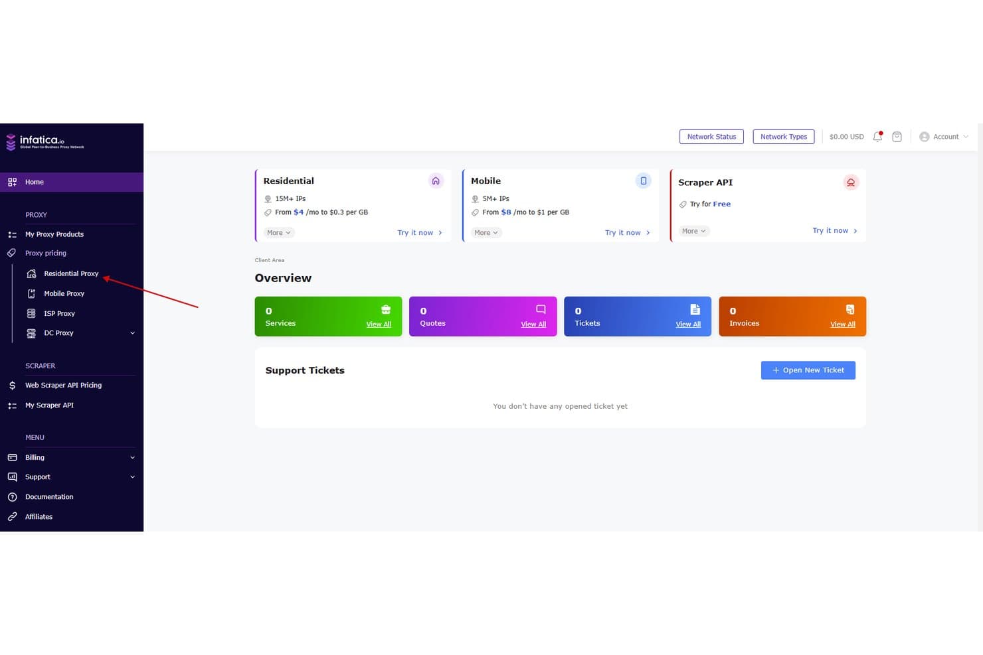Click the Services briefcase icon
Image resolution: width=983 pixels, height=655 pixels.
(x=386, y=309)
